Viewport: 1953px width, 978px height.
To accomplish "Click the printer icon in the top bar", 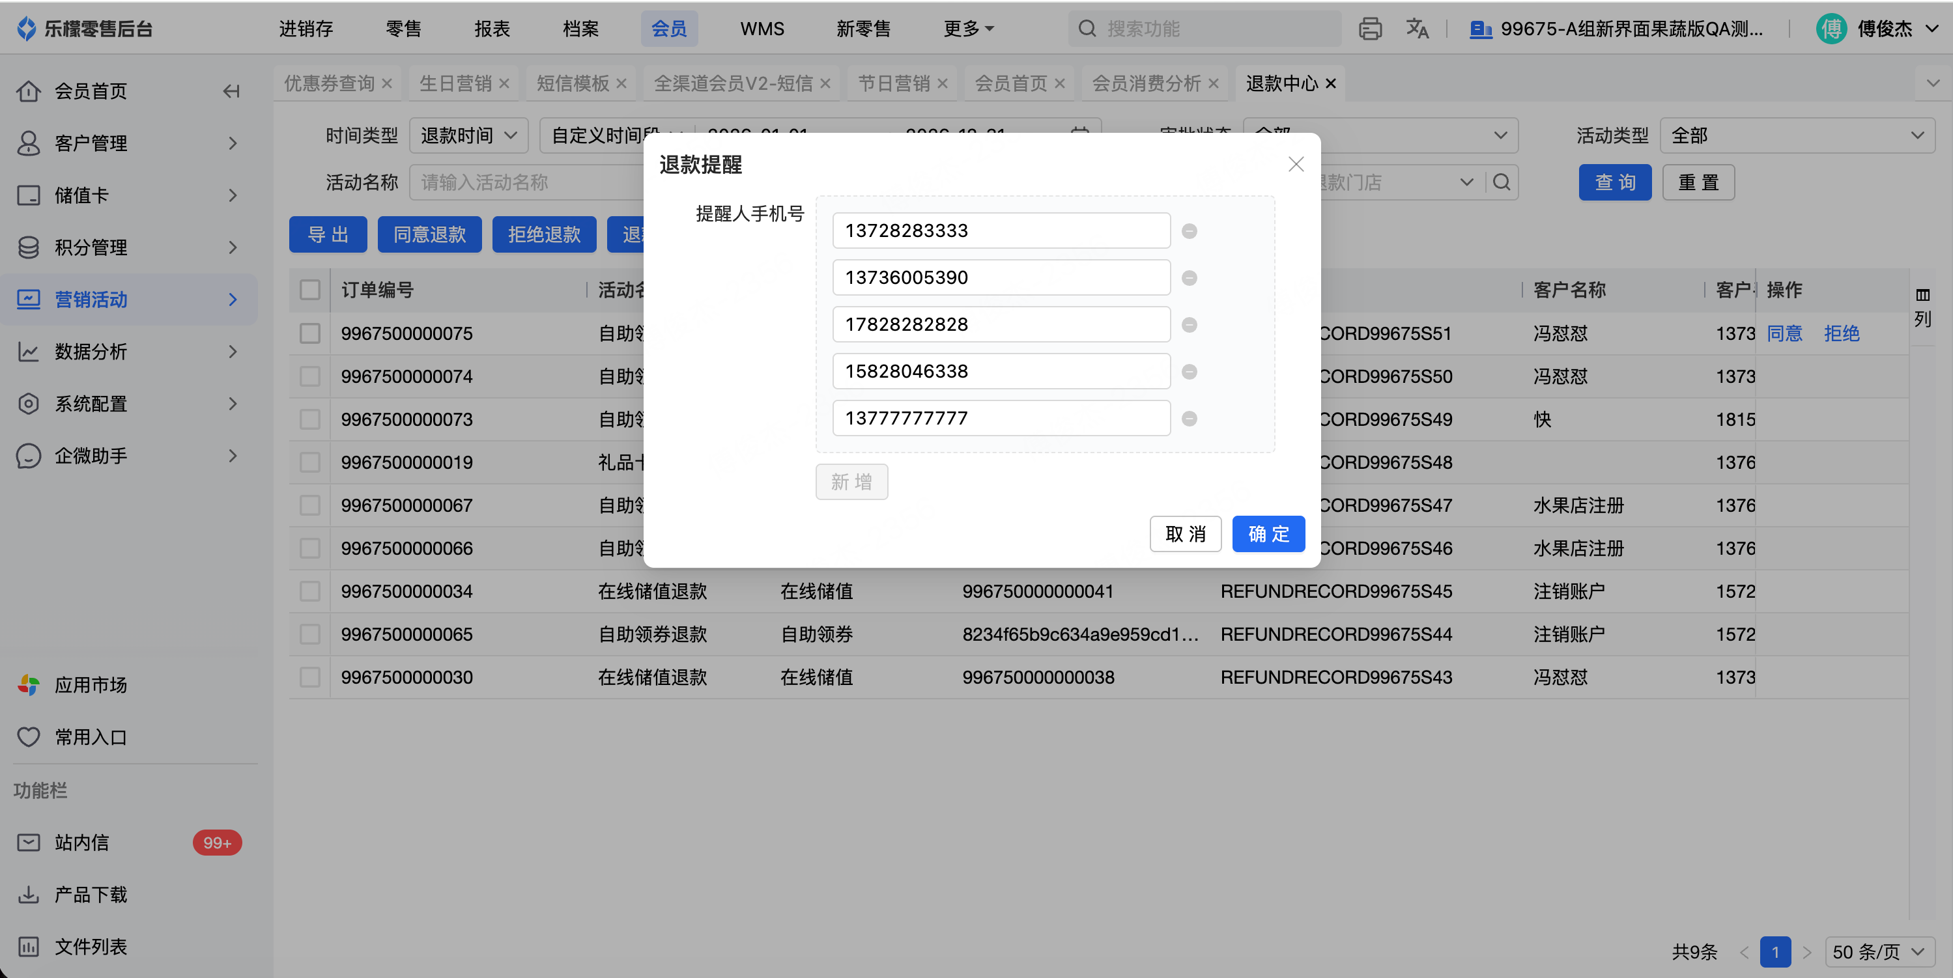I will [1369, 29].
